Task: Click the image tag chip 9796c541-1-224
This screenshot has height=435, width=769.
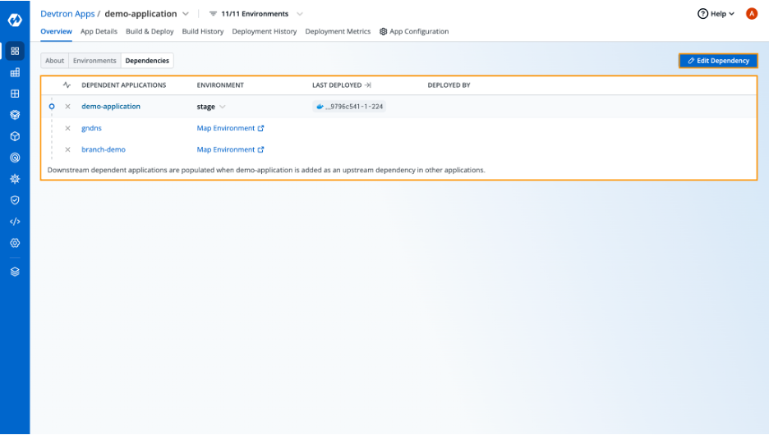Action: (349, 107)
